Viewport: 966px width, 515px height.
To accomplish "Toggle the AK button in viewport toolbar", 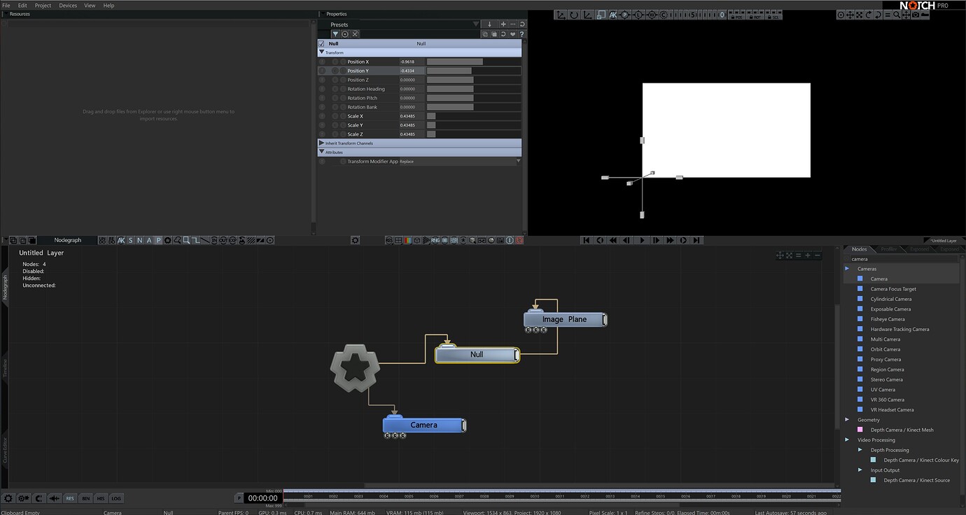I will point(613,15).
